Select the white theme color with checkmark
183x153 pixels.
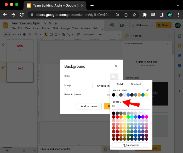click(117, 95)
